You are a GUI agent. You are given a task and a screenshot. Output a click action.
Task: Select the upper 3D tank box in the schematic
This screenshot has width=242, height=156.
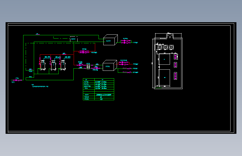tap(111, 40)
